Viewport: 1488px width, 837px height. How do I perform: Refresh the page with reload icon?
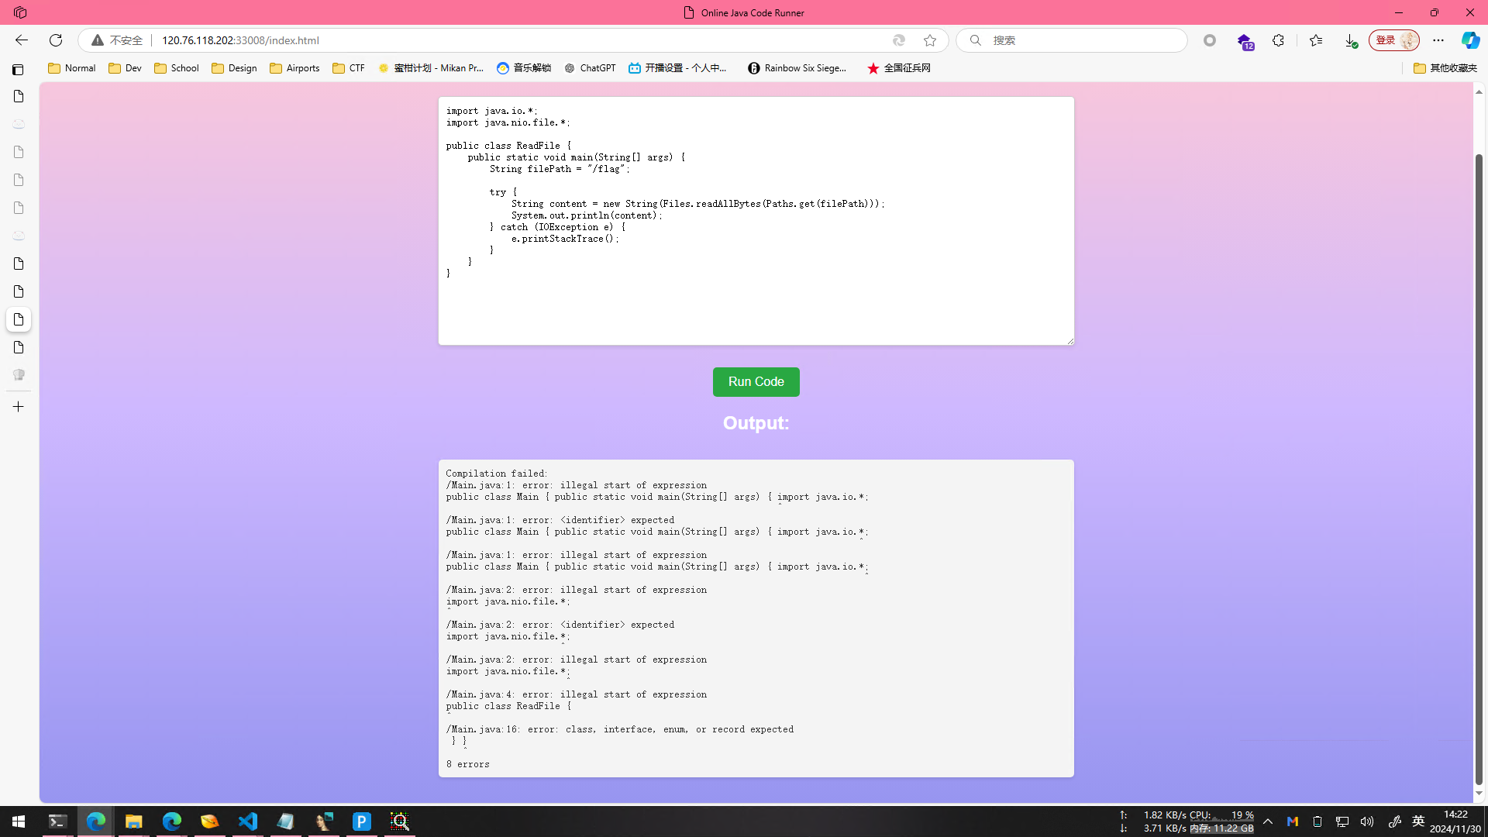coord(56,40)
